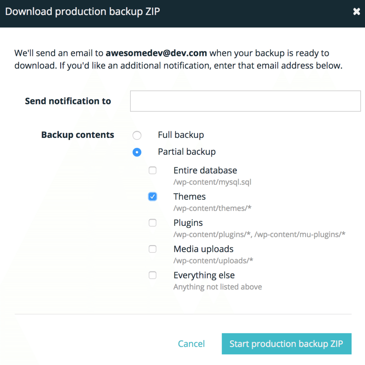
Task: Click the "Themes" label text
Action: (x=190, y=197)
